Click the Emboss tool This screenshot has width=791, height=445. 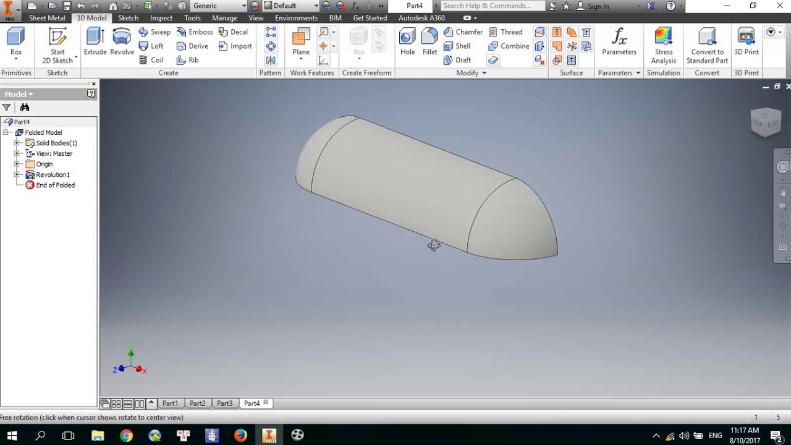(x=194, y=32)
